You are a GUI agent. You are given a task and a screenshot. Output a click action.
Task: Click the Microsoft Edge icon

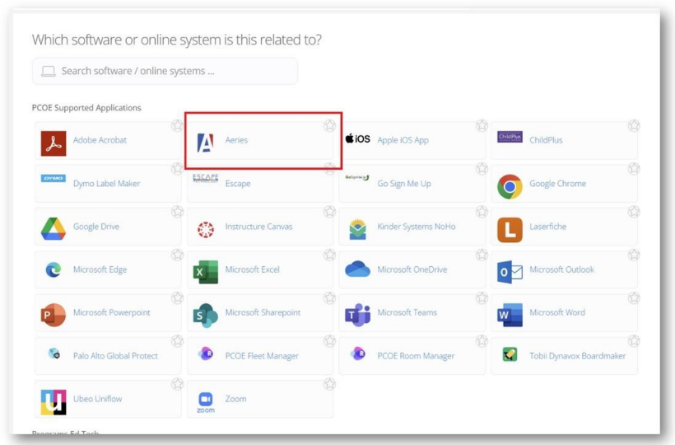coord(54,270)
